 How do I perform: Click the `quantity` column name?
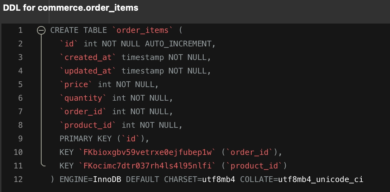point(83,98)
